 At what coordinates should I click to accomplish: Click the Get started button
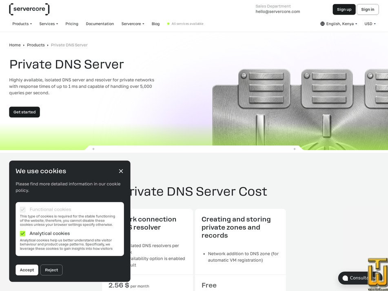tap(24, 112)
